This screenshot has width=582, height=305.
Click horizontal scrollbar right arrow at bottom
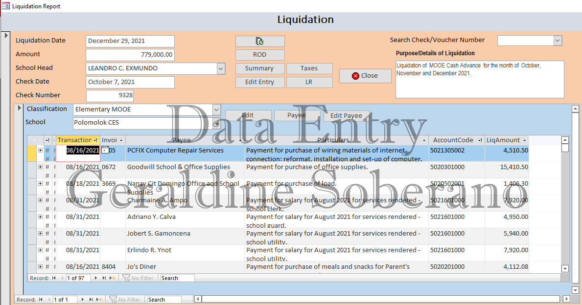coord(566,299)
